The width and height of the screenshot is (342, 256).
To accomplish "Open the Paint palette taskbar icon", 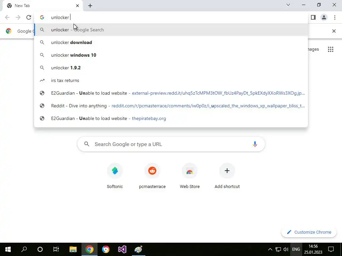I will [139, 249].
